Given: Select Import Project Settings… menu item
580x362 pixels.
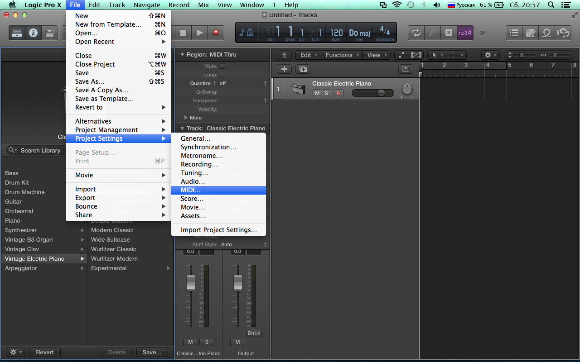Looking at the screenshot, I should [x=218, y=230].
